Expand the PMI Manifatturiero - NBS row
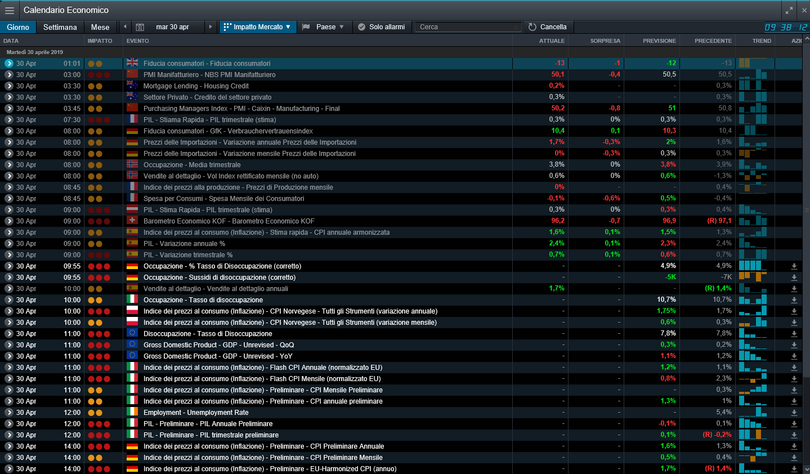This screenshot has height=474, width=810. 9,75
